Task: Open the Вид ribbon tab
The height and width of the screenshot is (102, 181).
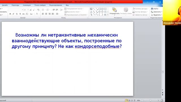Action: pyautogui.click(x=67, y=5)
